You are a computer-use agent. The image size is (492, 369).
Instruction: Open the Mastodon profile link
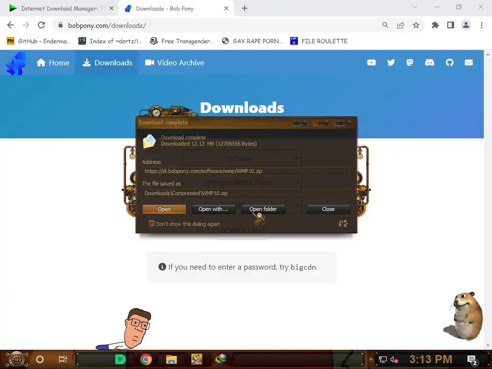pos(410,63)
